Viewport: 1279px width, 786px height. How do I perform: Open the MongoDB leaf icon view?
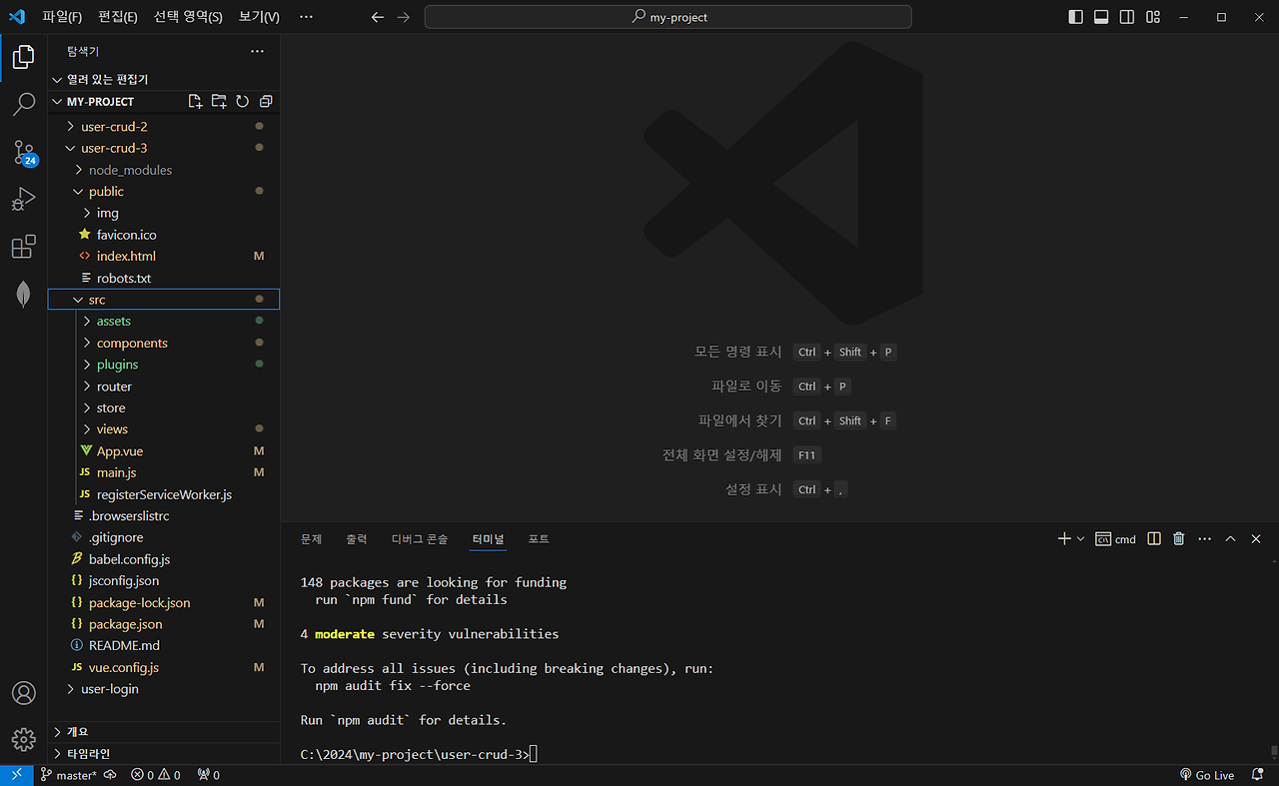[x=24, y=294]
